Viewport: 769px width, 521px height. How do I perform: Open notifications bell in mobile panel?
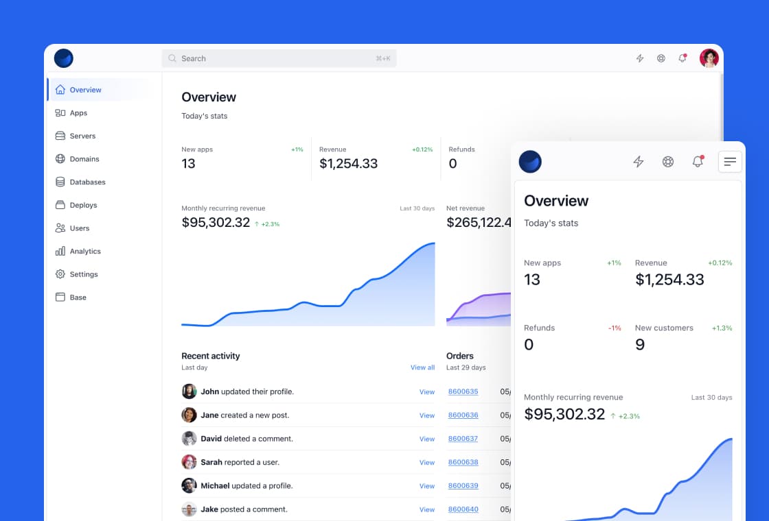click(698, 161)
